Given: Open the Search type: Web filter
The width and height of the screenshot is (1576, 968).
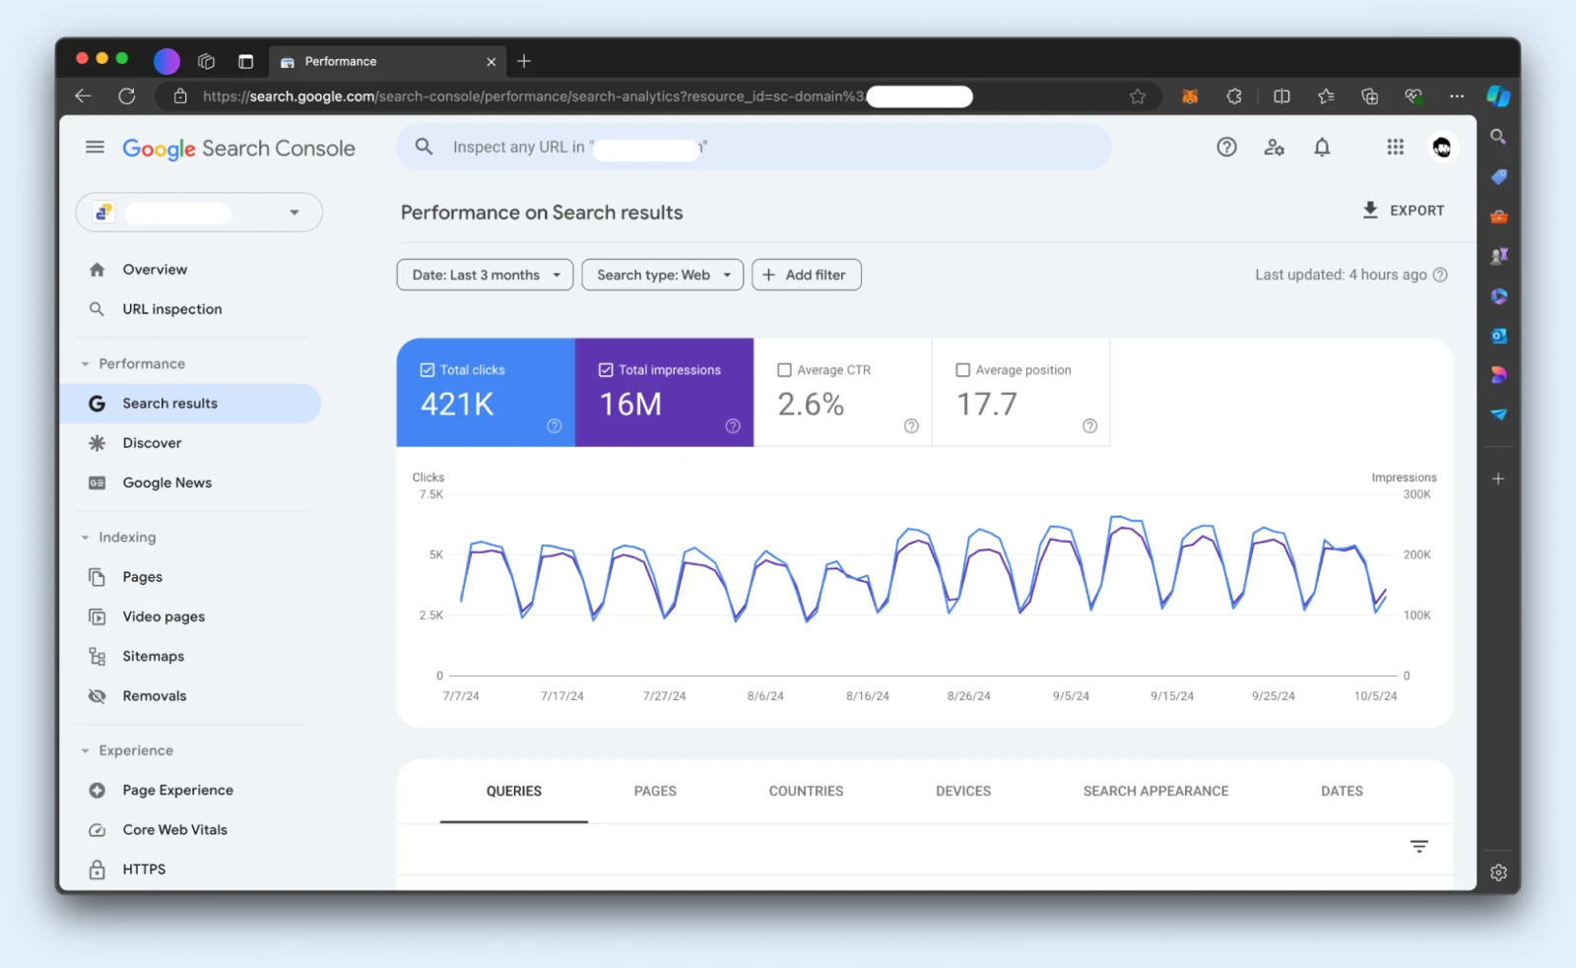Looking at the screenshot, I should point(662,275).
